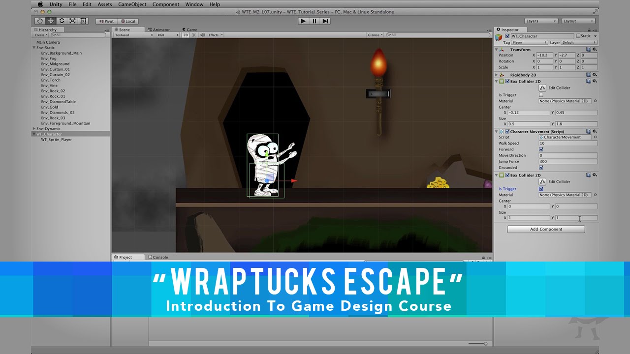Switch to the Animator tab
This screenshot has height=354, width=630.
[159, 29]
